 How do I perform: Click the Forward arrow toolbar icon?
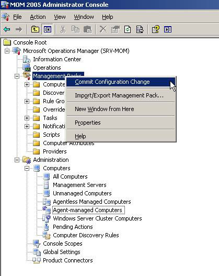(x=19, y=29)
